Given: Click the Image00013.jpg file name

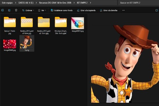Looking at the screenshot, I should click(x=78, y=31).
